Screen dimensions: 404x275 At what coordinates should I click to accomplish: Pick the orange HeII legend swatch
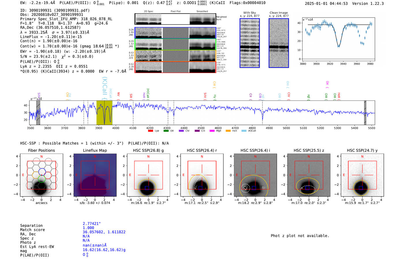point(228,131)
